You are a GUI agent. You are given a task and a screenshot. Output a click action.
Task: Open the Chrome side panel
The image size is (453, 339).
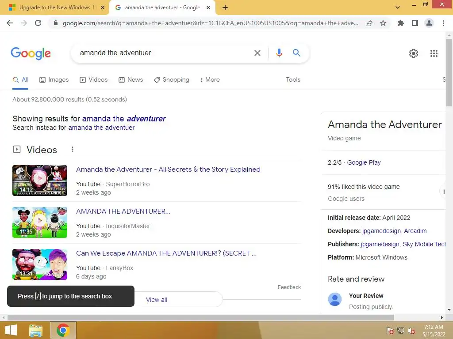415,23
